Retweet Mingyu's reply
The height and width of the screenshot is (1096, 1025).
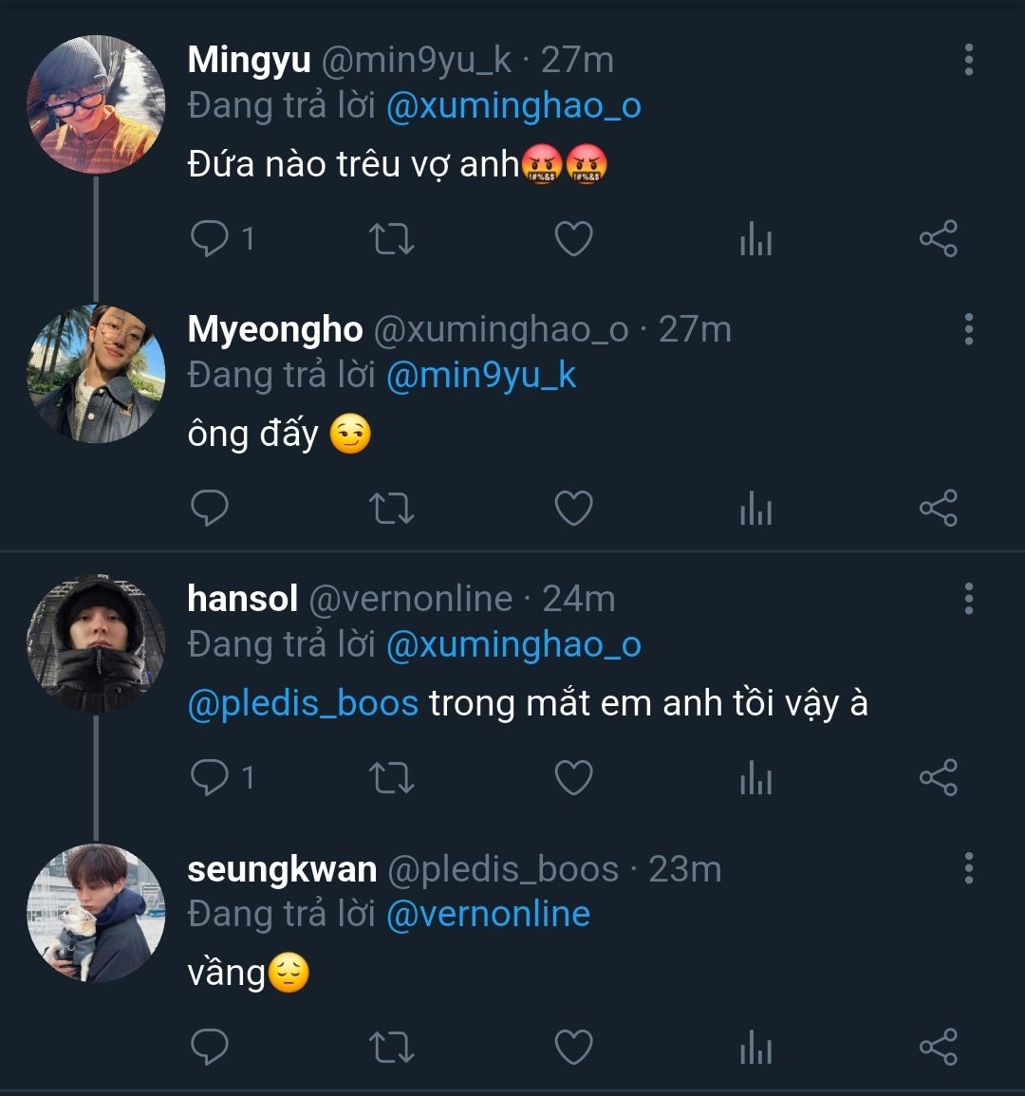[x=391, y=239]
